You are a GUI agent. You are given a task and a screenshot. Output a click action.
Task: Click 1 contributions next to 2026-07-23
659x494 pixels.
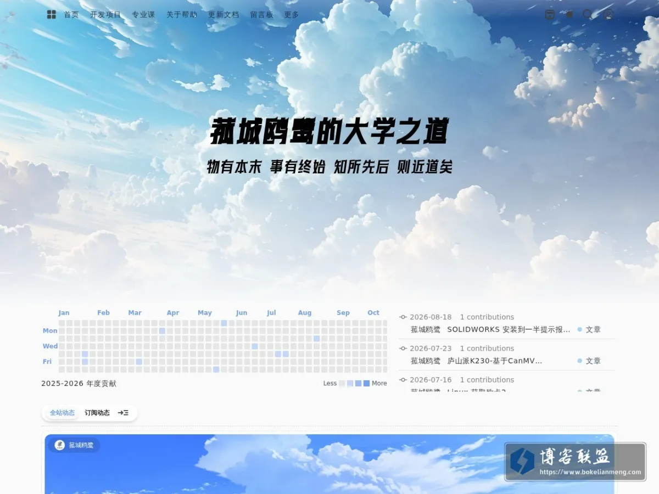(487, 348)
